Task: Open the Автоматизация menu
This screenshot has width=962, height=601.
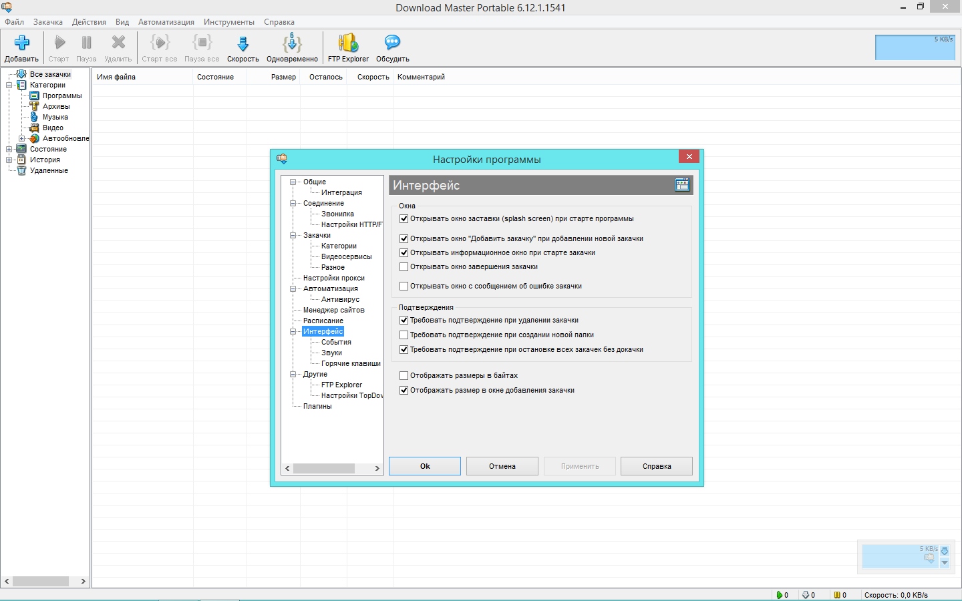Action: [166, 22]
